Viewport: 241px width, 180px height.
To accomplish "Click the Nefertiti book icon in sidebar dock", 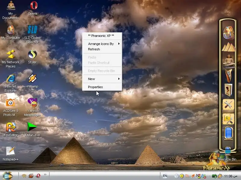I will (228, 90).
